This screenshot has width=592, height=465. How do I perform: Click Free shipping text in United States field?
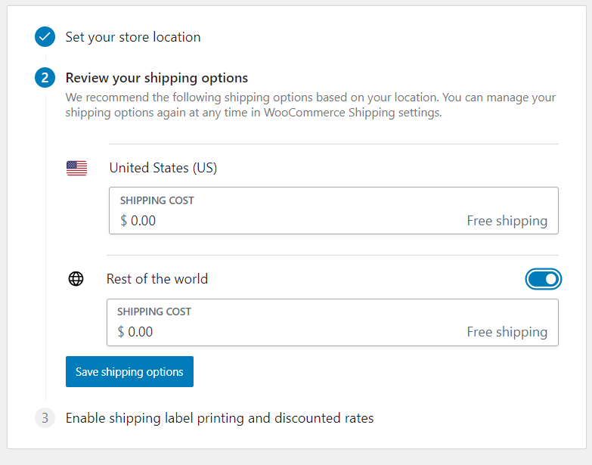pyautogui.click(x=507, y=221)
